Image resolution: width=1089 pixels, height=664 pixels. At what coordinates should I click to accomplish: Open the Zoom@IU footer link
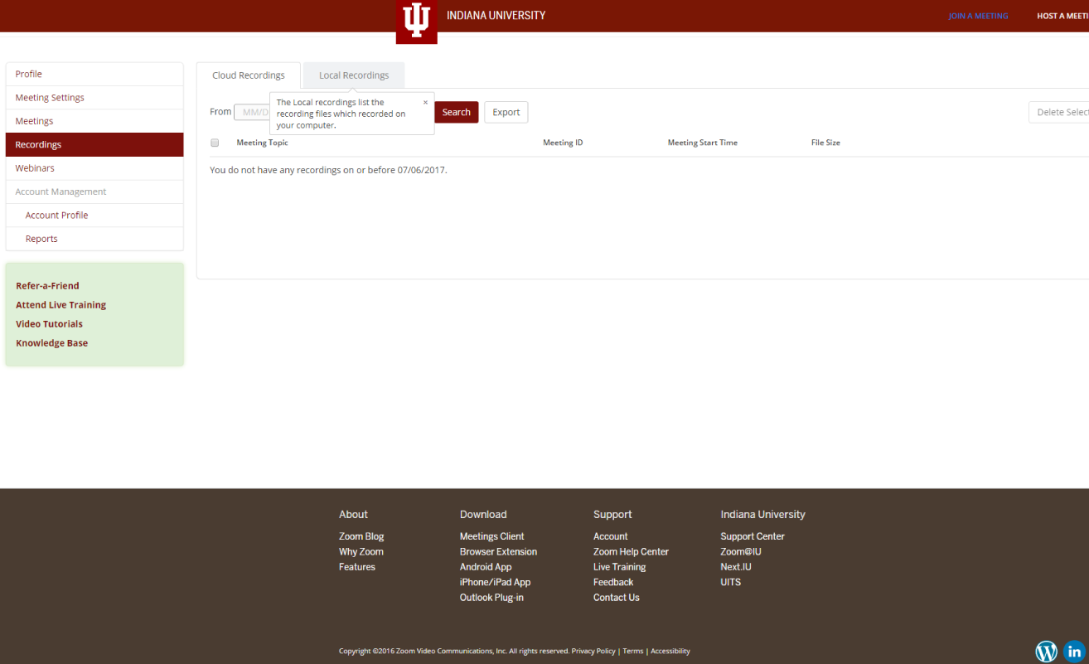click(x=741, y=552)
